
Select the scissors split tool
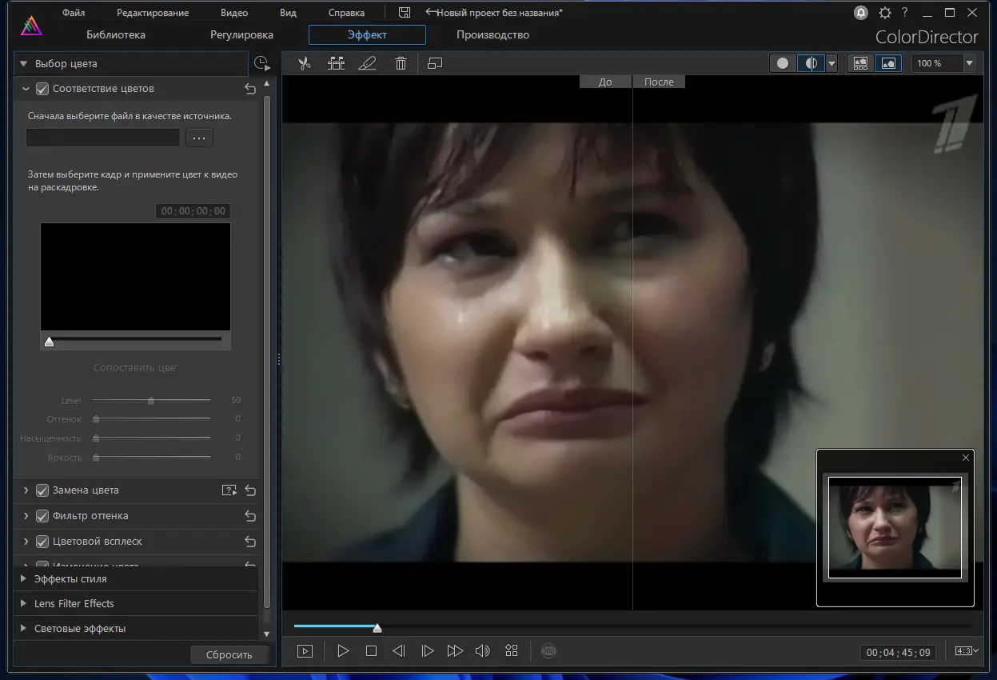[x=305, y=63]
